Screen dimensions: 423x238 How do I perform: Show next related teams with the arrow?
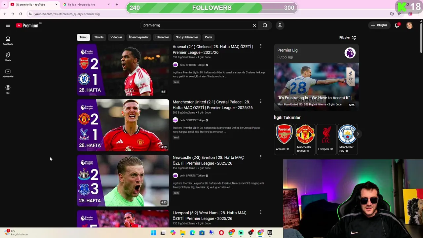tap(358, 134)
